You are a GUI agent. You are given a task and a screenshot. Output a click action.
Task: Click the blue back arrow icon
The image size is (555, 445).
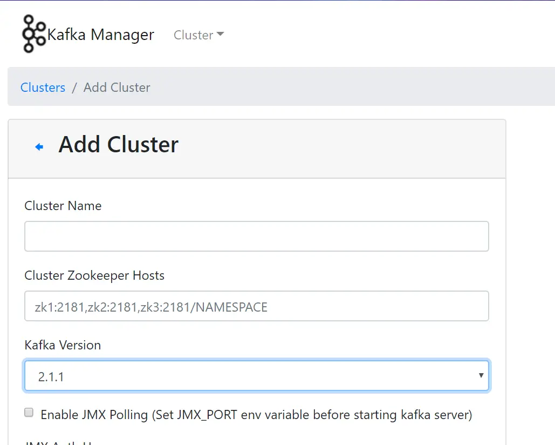pos(39,147)
